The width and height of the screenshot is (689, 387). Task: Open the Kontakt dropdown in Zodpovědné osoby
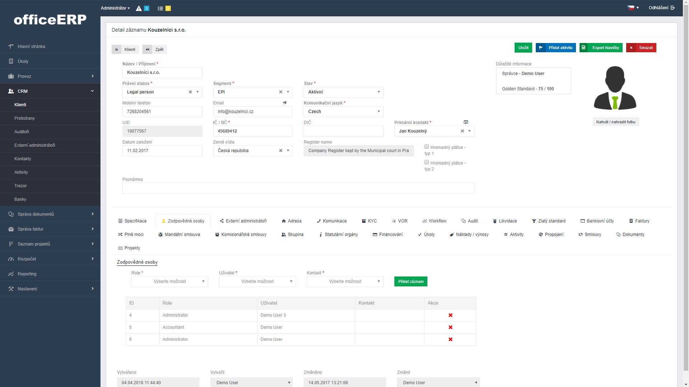[345, 282]
